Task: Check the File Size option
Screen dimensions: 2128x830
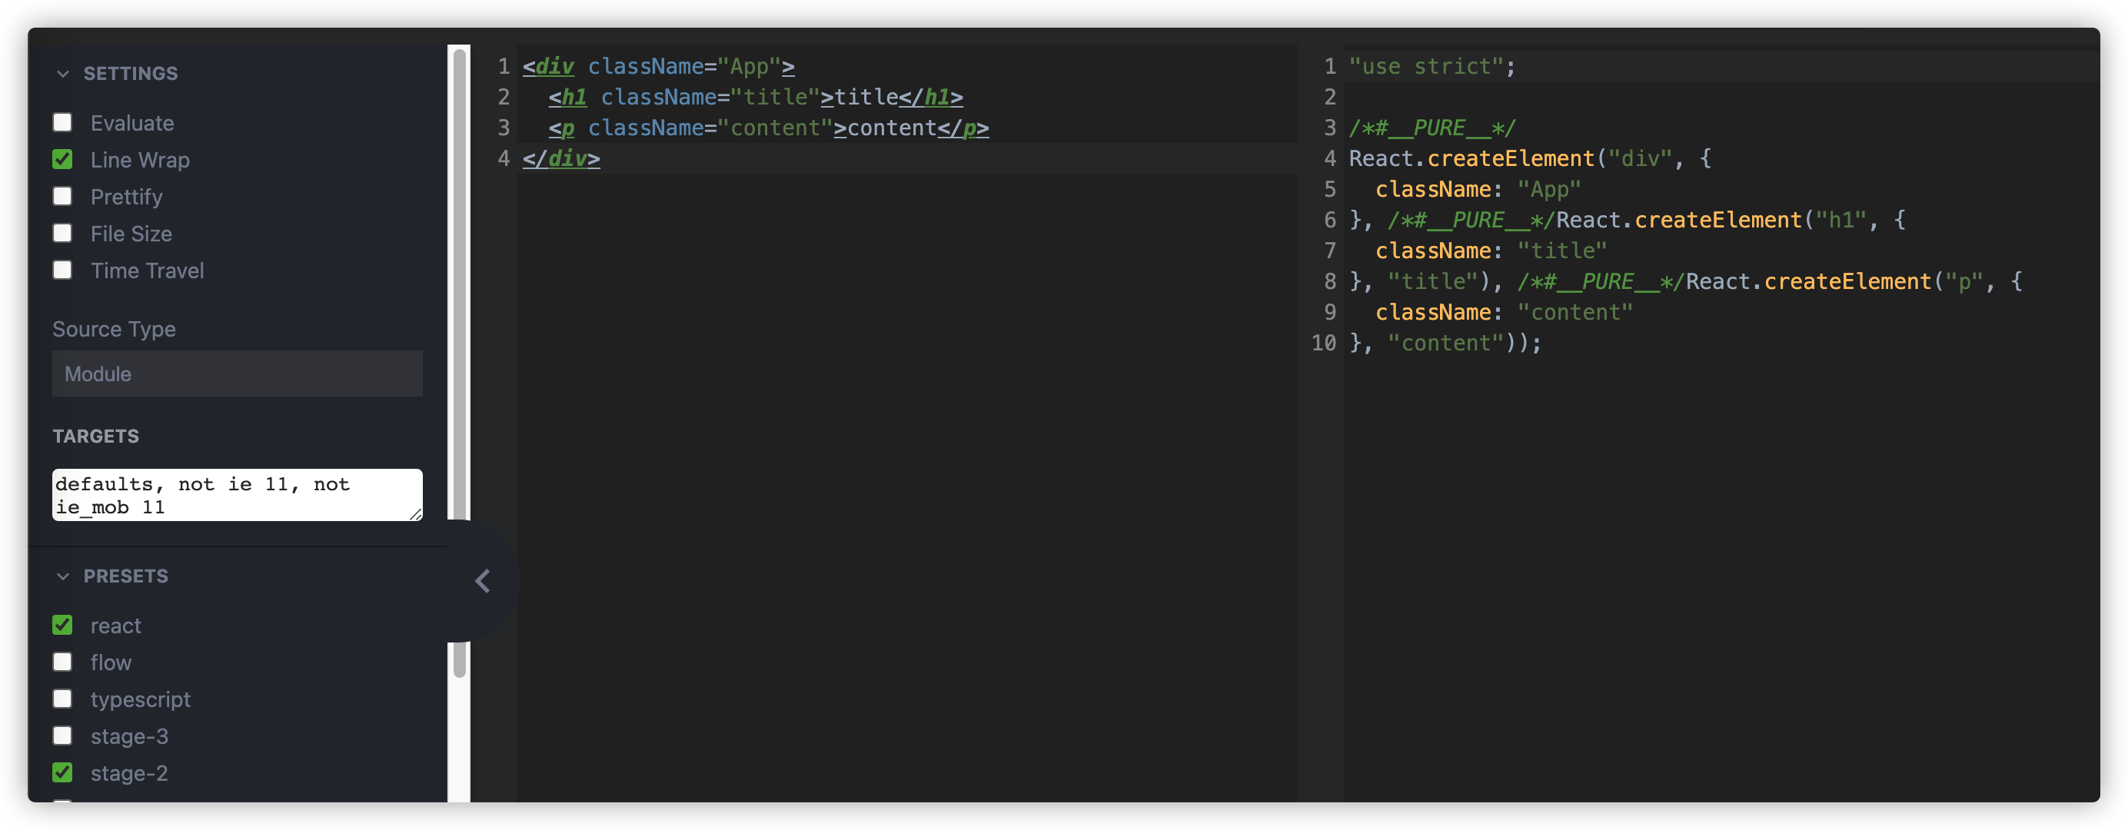Action: (63, 234)
